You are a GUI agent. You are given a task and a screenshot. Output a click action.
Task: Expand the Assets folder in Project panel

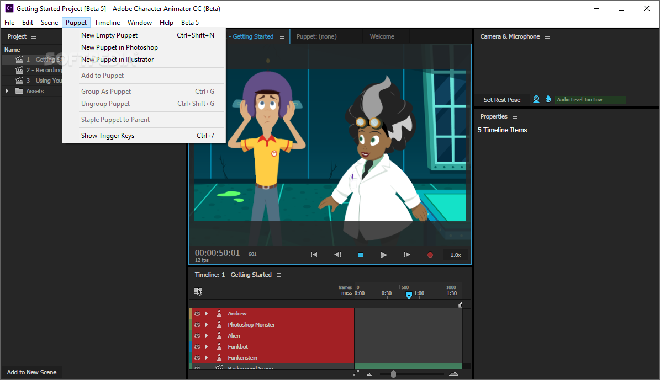pyautogui.click(x=7, y=91)
